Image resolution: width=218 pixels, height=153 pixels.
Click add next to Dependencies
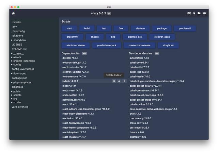coord(84,53)
